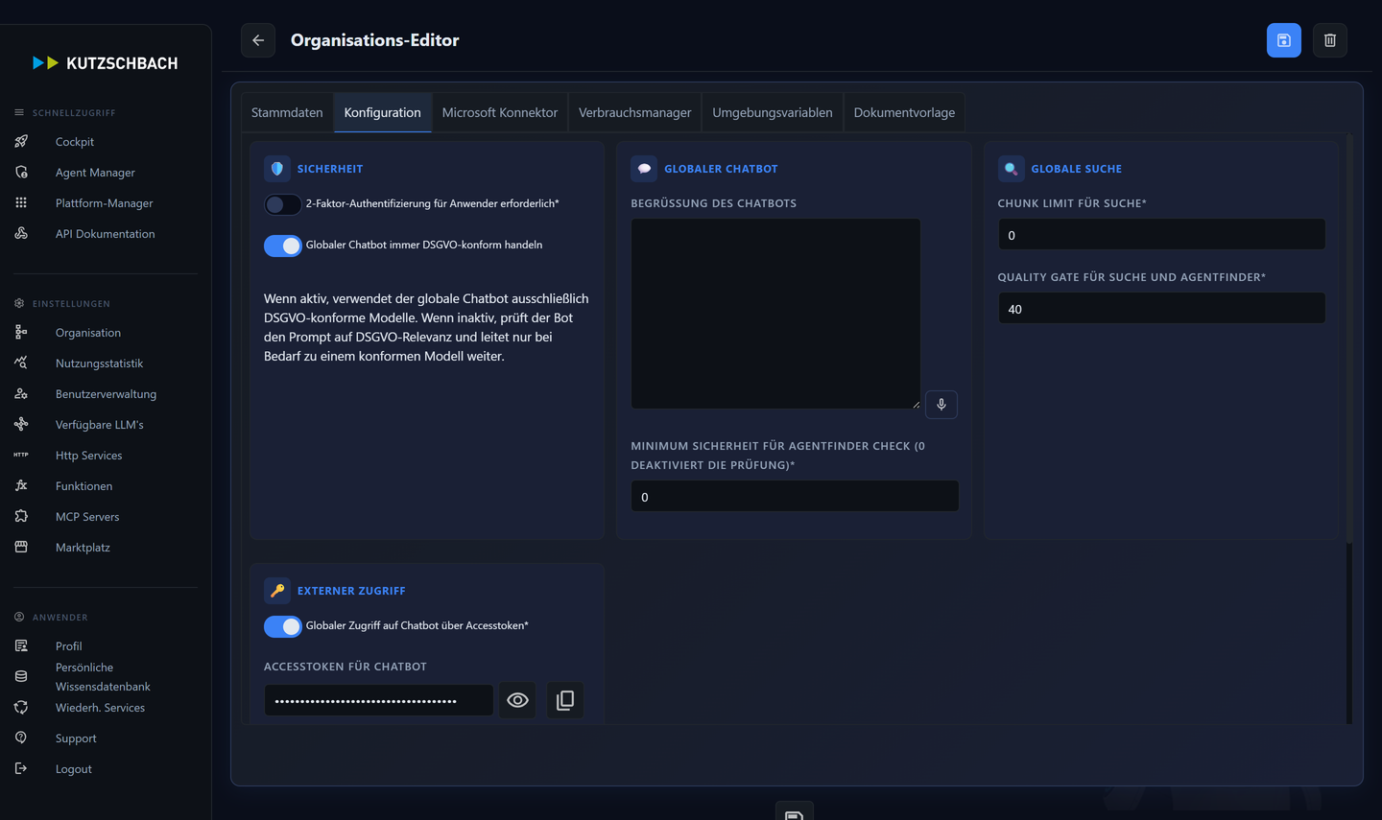
Task: Click the Funktionen fx icon
Action: pos(21,485)
